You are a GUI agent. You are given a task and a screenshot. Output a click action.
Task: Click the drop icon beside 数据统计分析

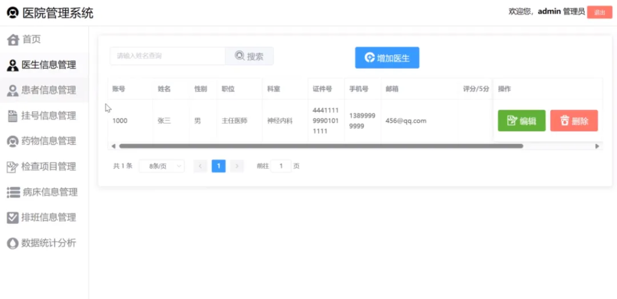point(13,243)
